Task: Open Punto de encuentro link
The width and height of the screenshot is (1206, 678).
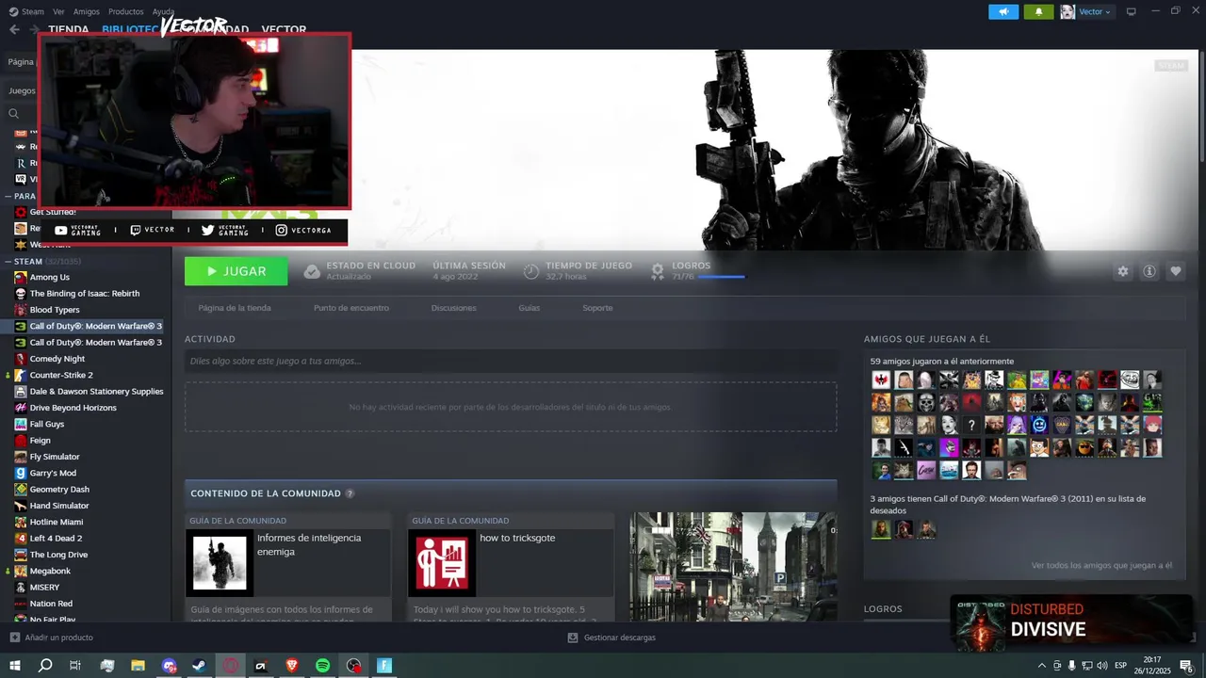Action: pos(351,308)
